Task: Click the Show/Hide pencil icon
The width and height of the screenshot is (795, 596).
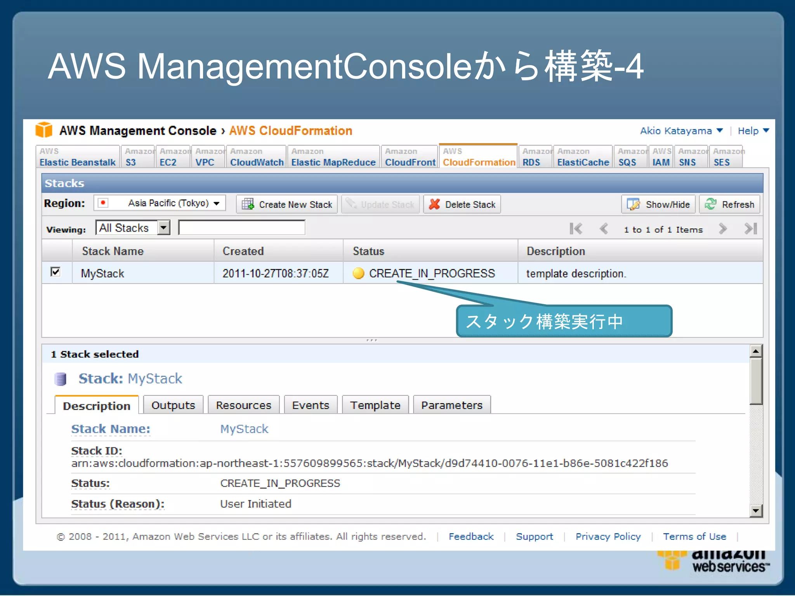Action: (x=633, y=204)
